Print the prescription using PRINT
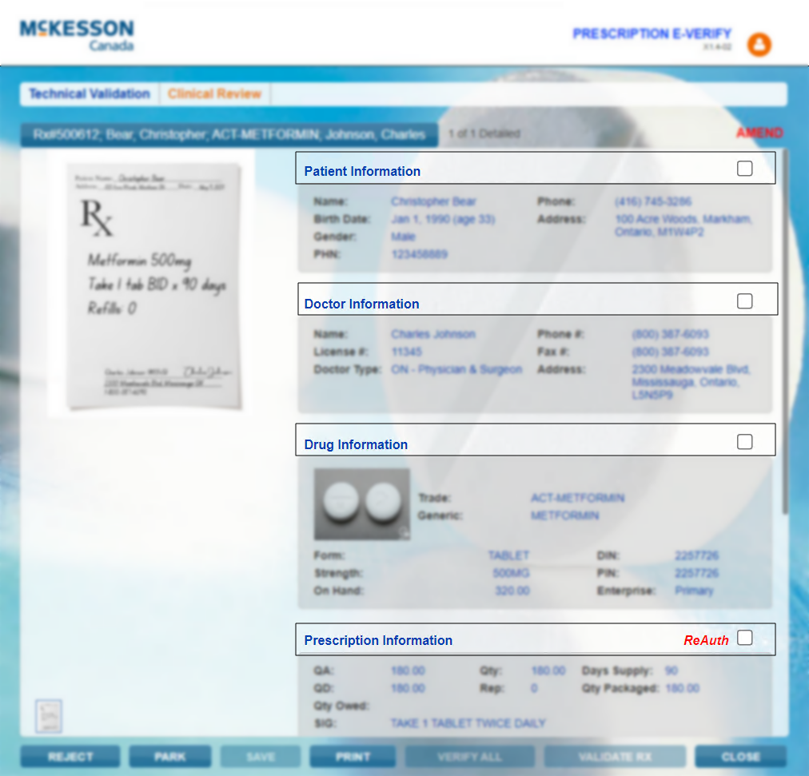Screen dimensions: 809x776 [x=352, y=756]
